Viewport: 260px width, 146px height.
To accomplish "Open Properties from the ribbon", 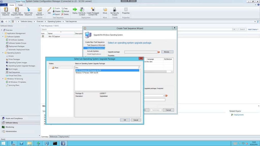I will (126, 11).
